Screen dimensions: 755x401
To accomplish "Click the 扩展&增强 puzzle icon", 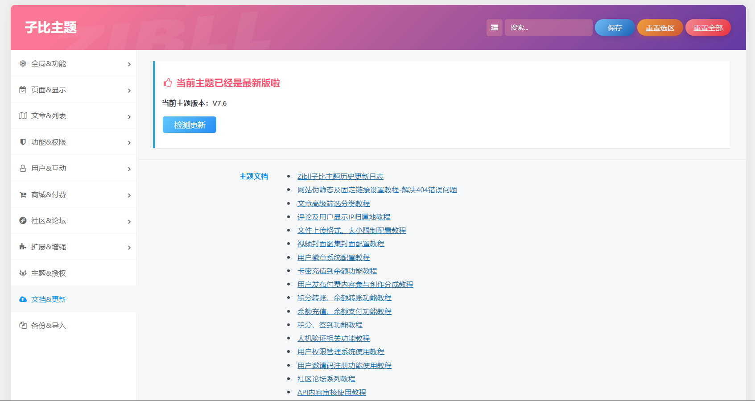I will [23, 247].
